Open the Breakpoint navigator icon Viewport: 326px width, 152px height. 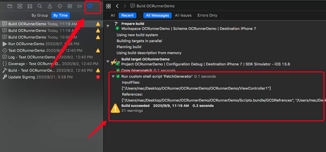click(80, 6)
